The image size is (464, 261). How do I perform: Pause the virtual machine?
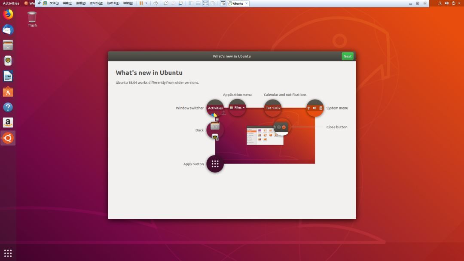pyautogui.click(x=141, y=3)
